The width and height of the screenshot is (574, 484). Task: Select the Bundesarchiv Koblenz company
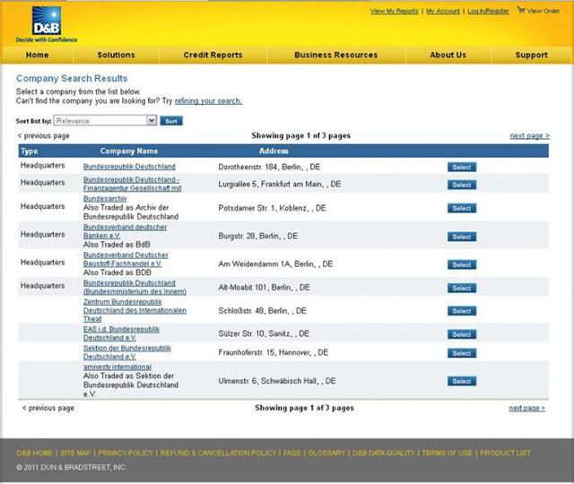461,208
